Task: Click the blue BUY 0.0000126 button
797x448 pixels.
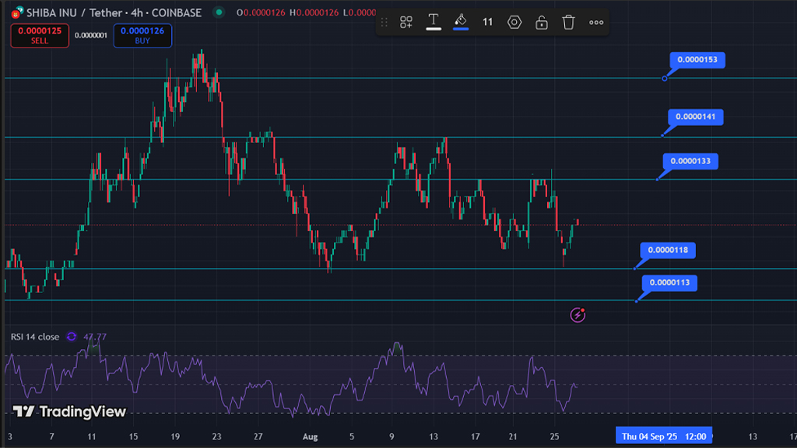Action: [142, 36]
